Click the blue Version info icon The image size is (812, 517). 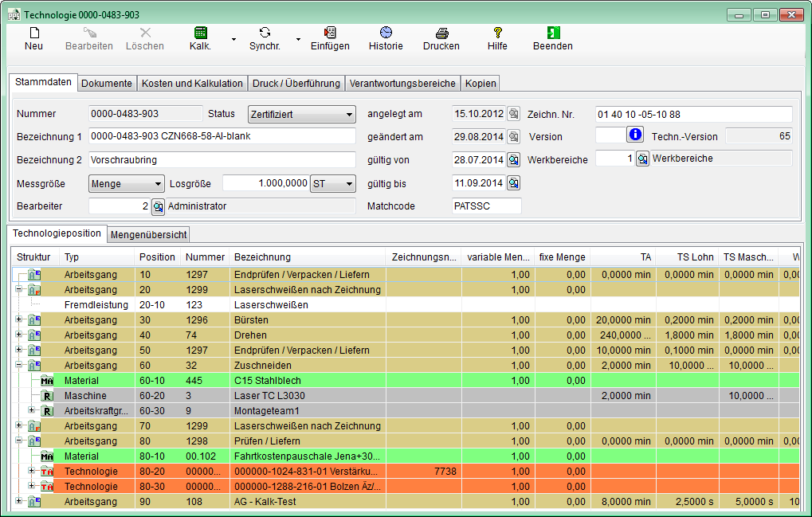(x=635, y=135)
